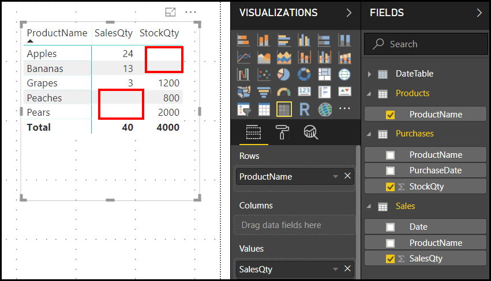
Task: Expand the DateTable table
Action: click(x=369, y=74)
